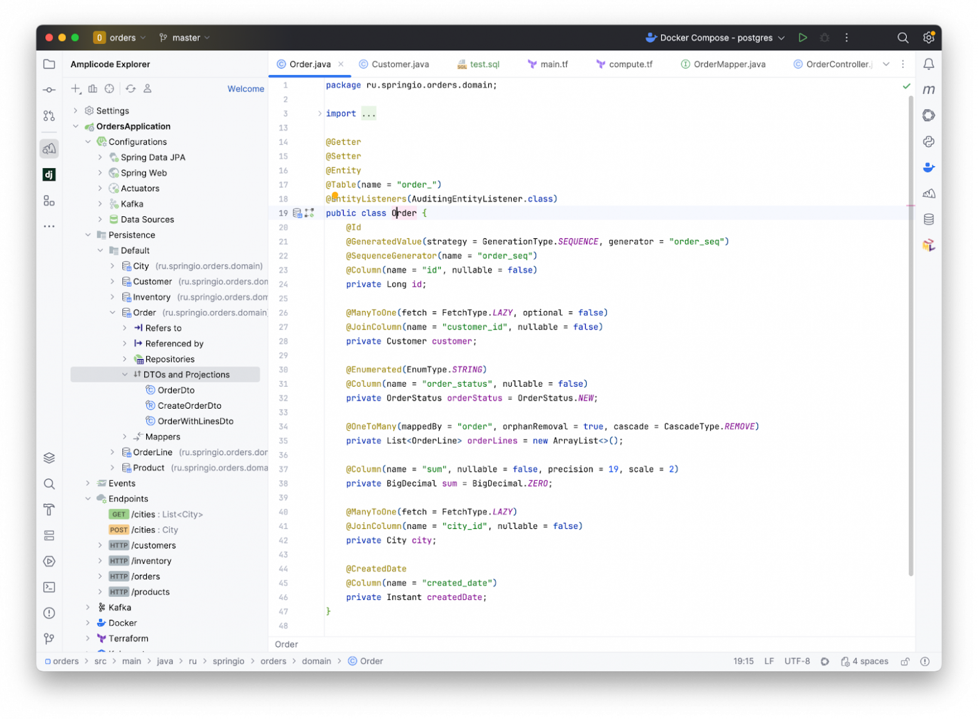Expand the Mappers tree node
This screenshot has height=719, width=978.
(125, 436)
